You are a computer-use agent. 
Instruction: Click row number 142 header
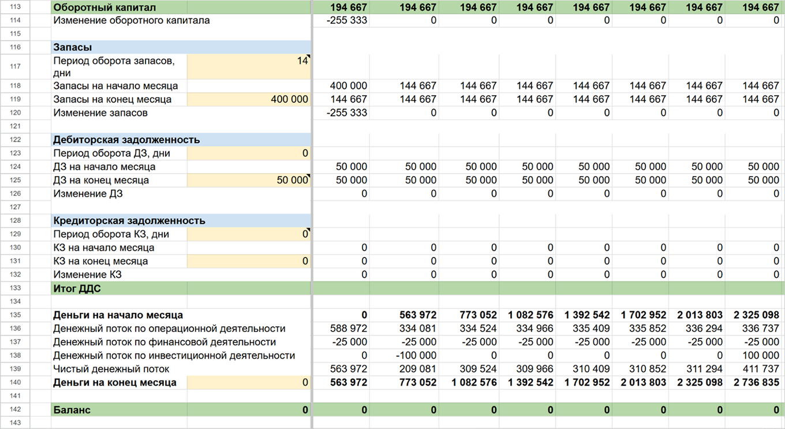pyautogui.click(x=15, y=410)
